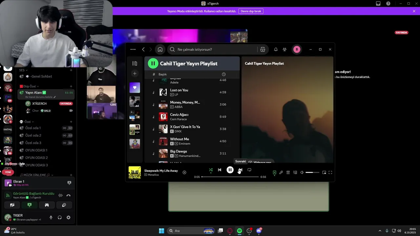Mute Discord microphone
The image size is (420, 236).
click(51, 217)
